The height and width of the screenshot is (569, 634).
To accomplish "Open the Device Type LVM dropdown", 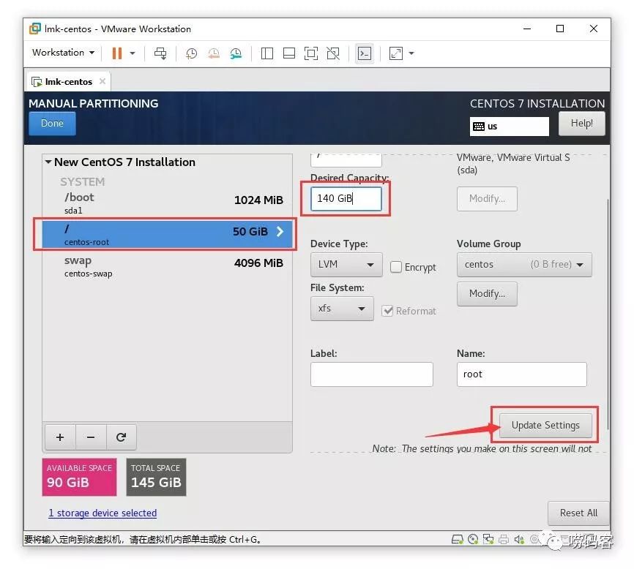I will (346, 265).
